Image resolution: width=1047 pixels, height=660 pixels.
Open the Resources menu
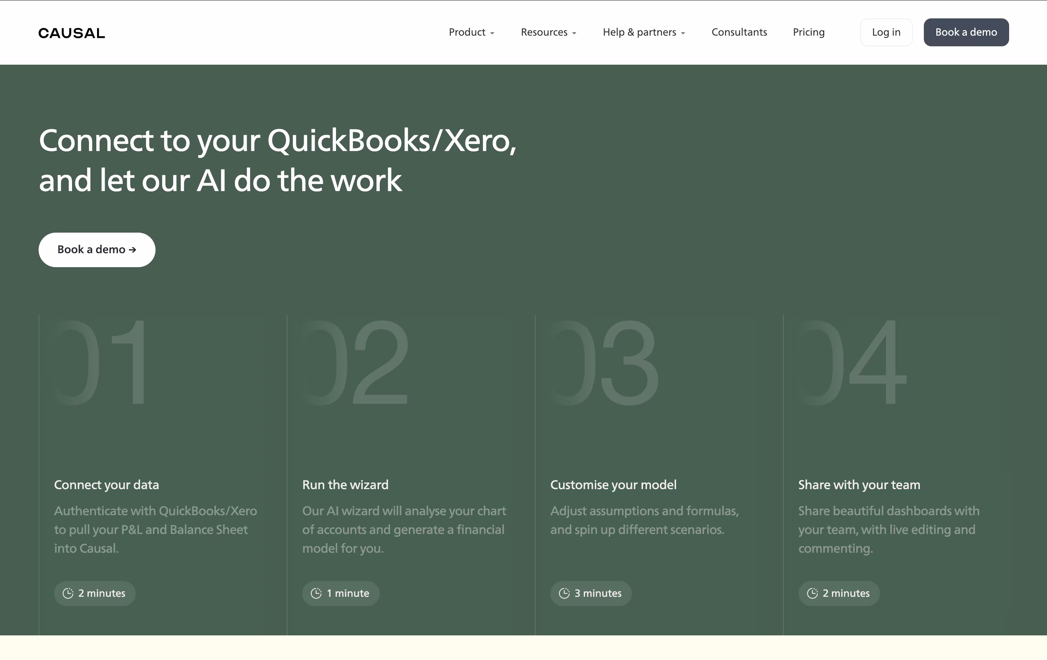(x=549, y=32)
